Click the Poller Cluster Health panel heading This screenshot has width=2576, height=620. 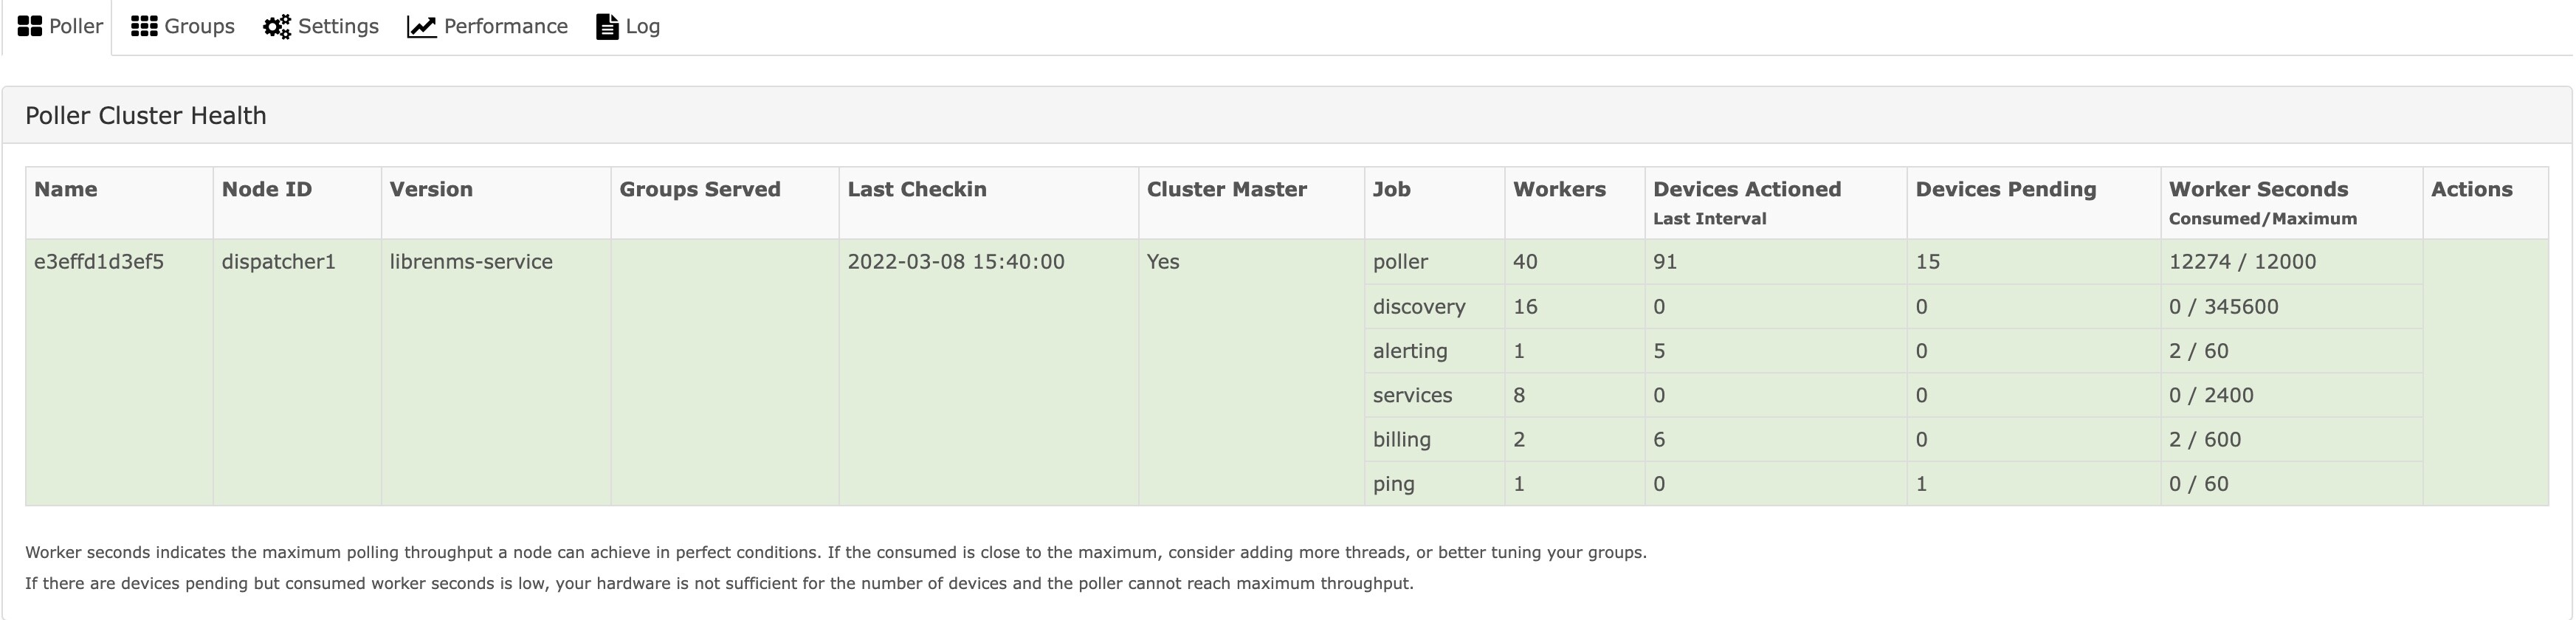click(x=146, y=116)
